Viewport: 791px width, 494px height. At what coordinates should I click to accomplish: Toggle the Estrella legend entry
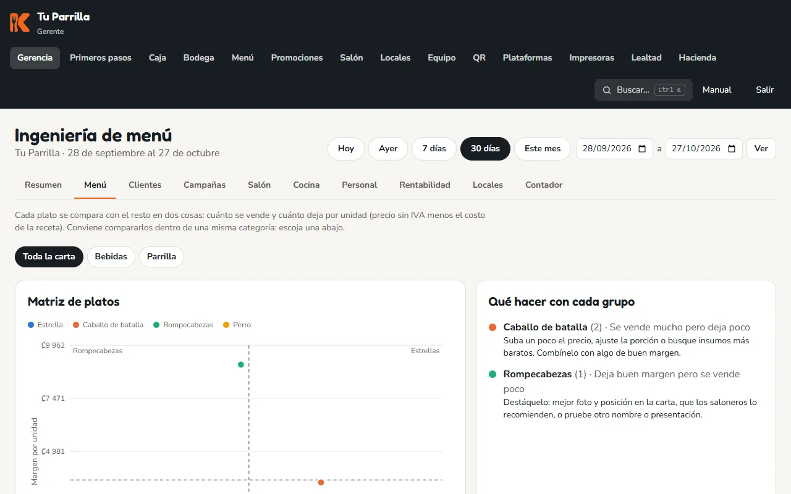[x=46, y=325]
